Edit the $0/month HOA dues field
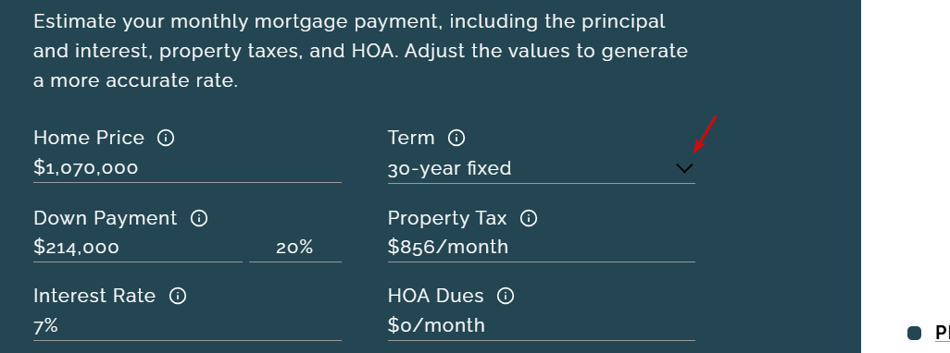950x353 pixels. (541, 326)
